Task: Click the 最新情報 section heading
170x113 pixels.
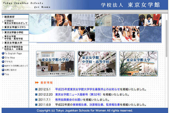Action: pyautogui.click(x=47, y=83)
